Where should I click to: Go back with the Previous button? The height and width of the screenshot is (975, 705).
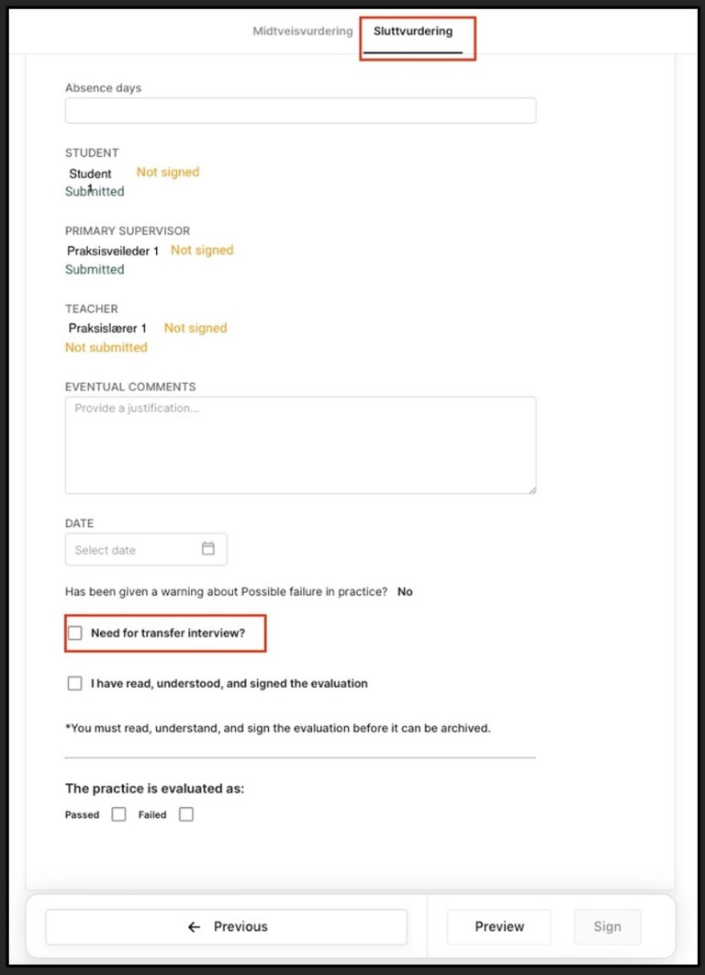(x=226, y=927)
